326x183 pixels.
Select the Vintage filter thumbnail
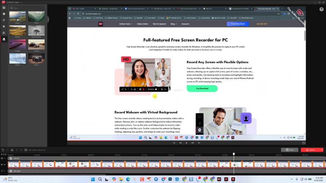point(36,45)
